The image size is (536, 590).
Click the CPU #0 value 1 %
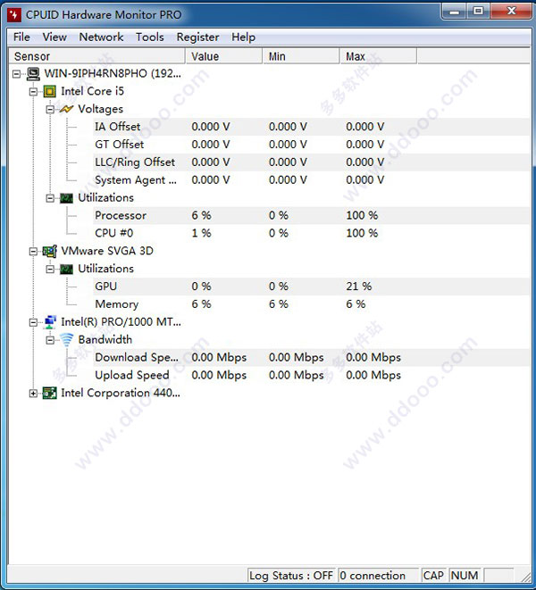click(x=201, y=233)
